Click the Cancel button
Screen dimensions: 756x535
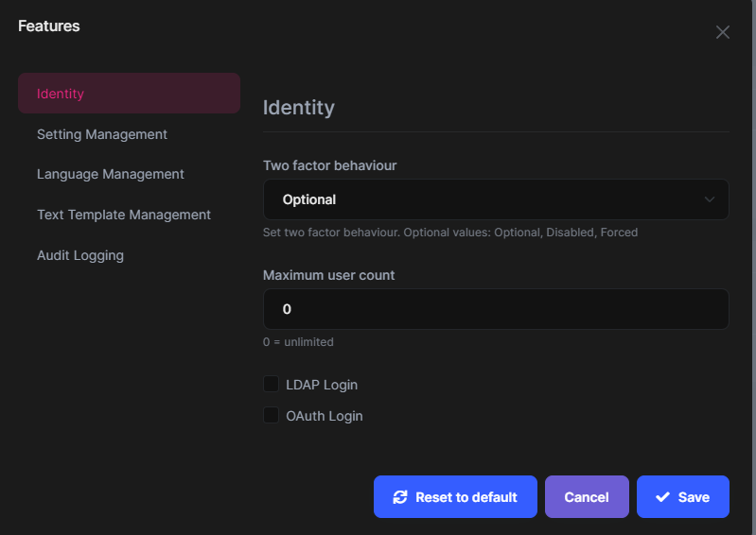click(x=587, y=497)
